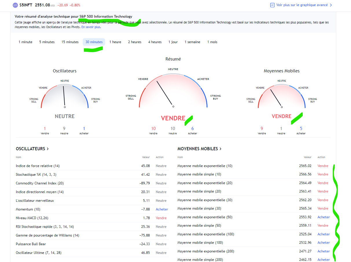Click 'Moyenne mobile exponentielle (100)' row
The width and height of the screenshot is (351, 262).
254,234
